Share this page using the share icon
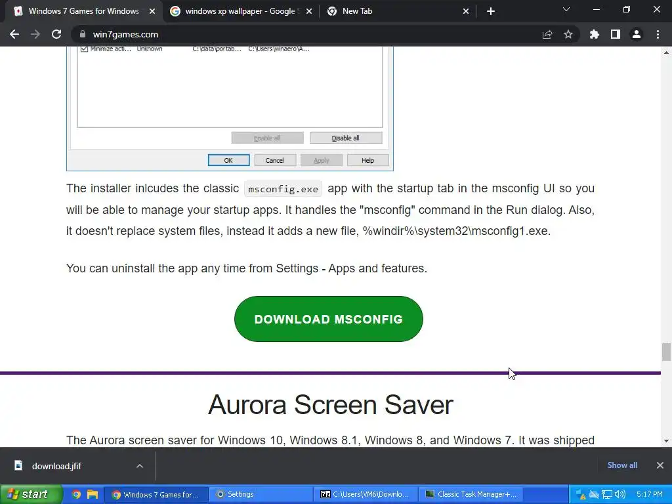Viewport: 672px width, 504px height. [547, 34]
